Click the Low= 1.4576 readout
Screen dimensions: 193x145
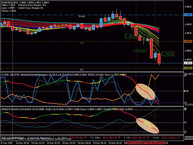8,8
